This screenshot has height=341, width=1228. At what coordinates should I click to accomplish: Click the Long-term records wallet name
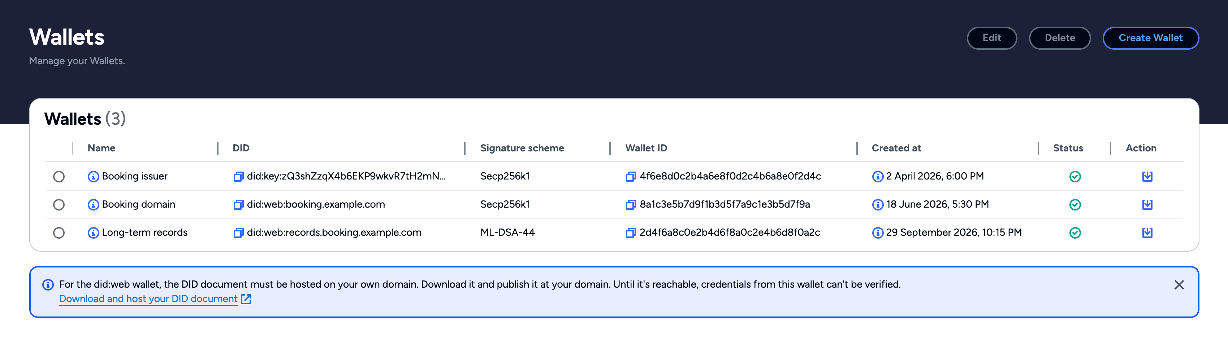click(x=144, y=232)
